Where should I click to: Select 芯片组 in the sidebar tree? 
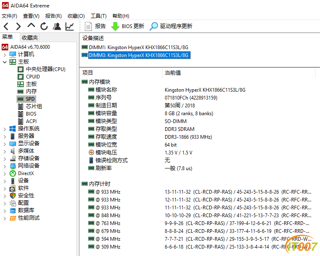[x=34, y=107]
